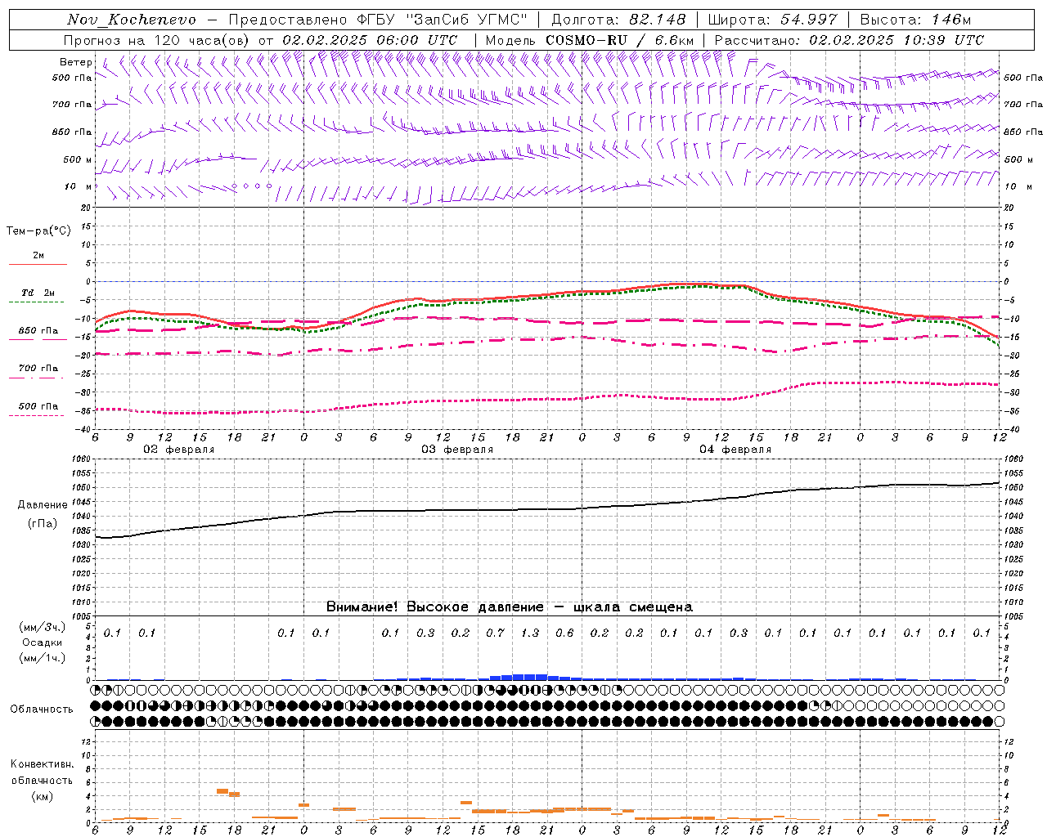Click the peak of the blue precipitation bars
The width and height of the screenshot is (1047, 837).
(x=530, y=677)
